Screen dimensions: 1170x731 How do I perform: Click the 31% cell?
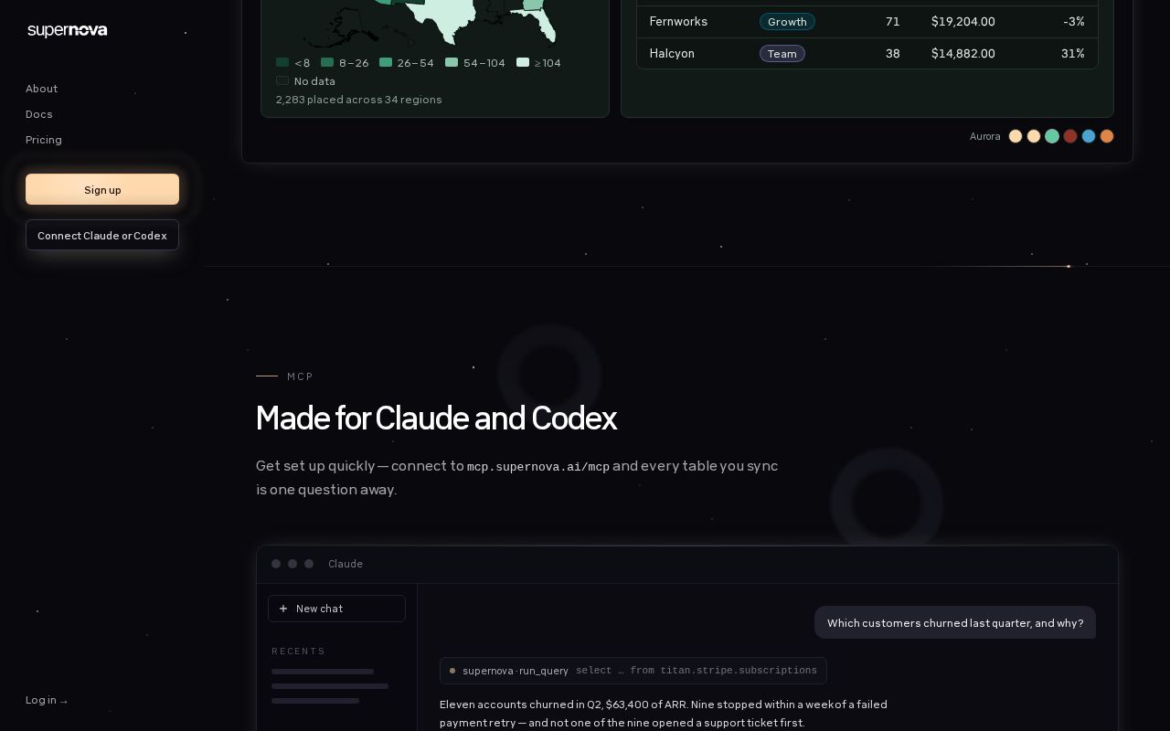tap(1073, 53)
